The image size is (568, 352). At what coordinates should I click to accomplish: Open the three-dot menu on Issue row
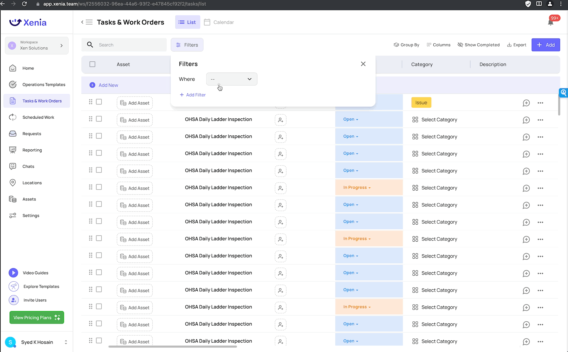(x=540, y=103)
